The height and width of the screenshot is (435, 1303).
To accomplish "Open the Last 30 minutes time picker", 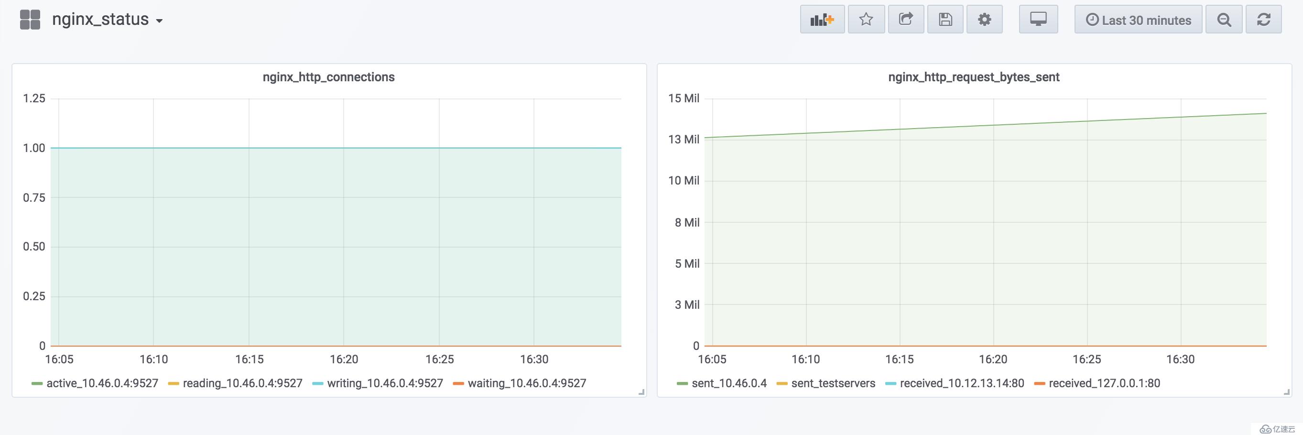I will pos(1138,20).
